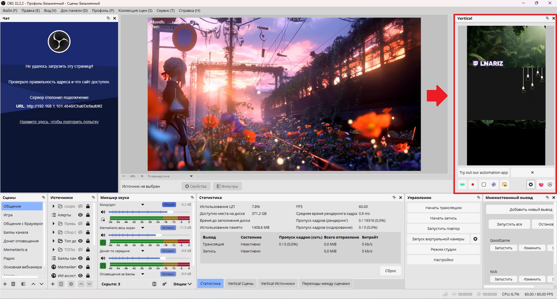
Task: Add a new scene with the plus icon
Action: point(5,284)
